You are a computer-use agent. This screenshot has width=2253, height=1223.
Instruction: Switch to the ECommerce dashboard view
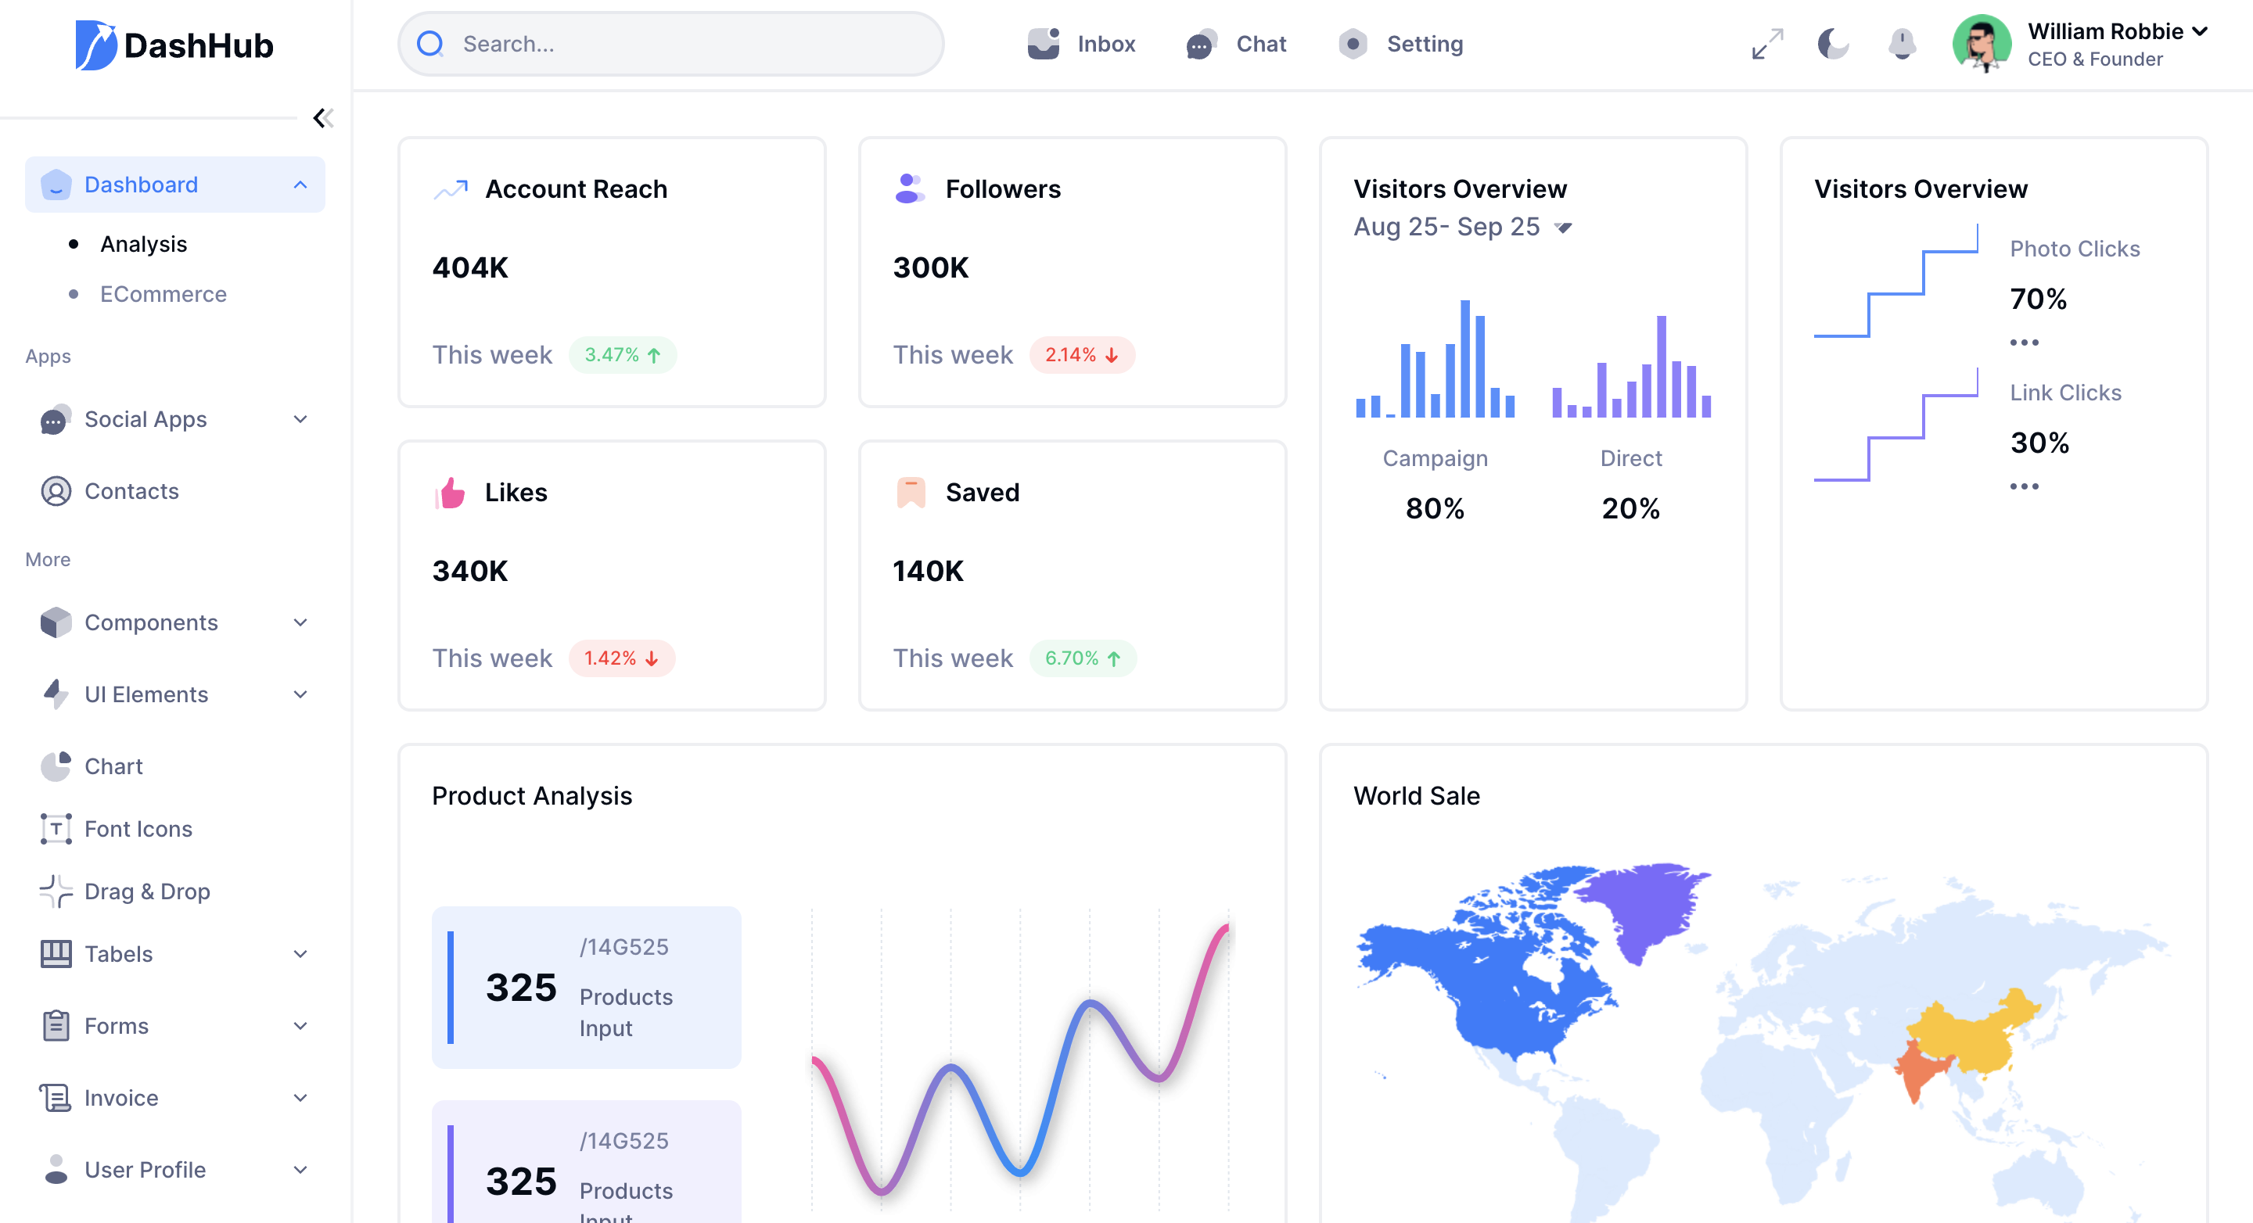163,294
